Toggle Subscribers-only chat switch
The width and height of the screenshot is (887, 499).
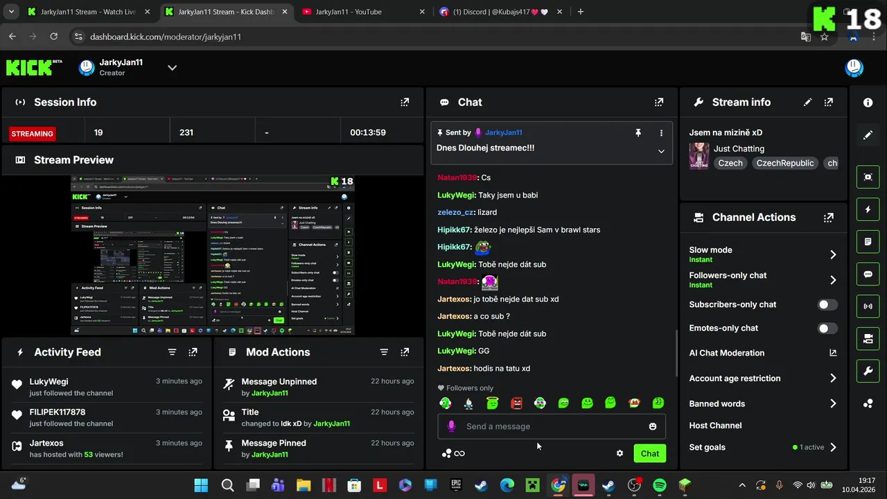tap(827, 304)
